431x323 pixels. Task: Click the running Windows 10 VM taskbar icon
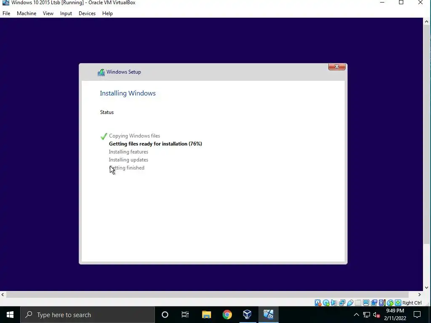pyautogui.click(x=268, y=315)
